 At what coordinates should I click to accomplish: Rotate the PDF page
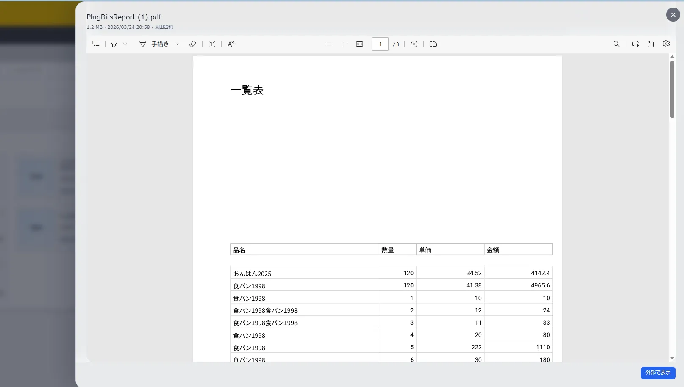point(414,44)
